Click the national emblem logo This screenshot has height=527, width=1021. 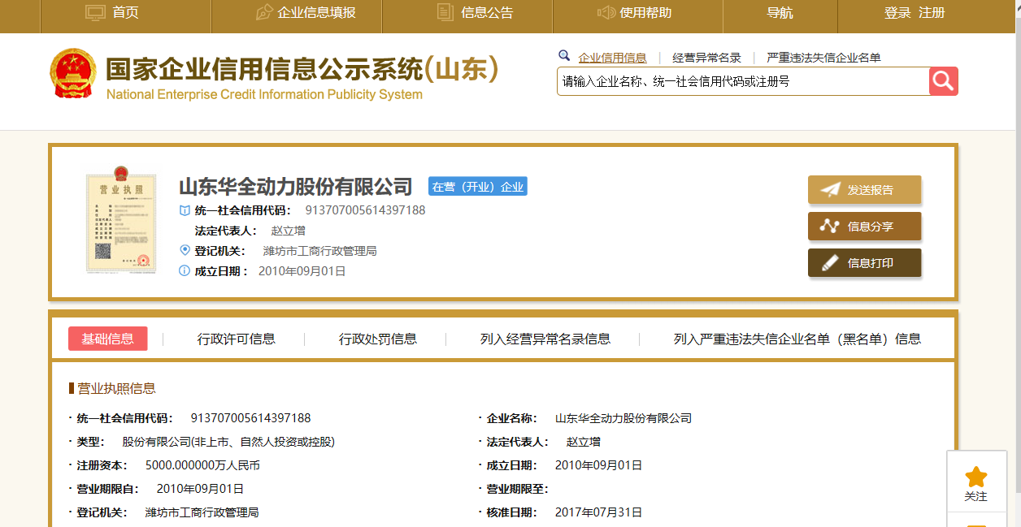click(x=73, y=75)
